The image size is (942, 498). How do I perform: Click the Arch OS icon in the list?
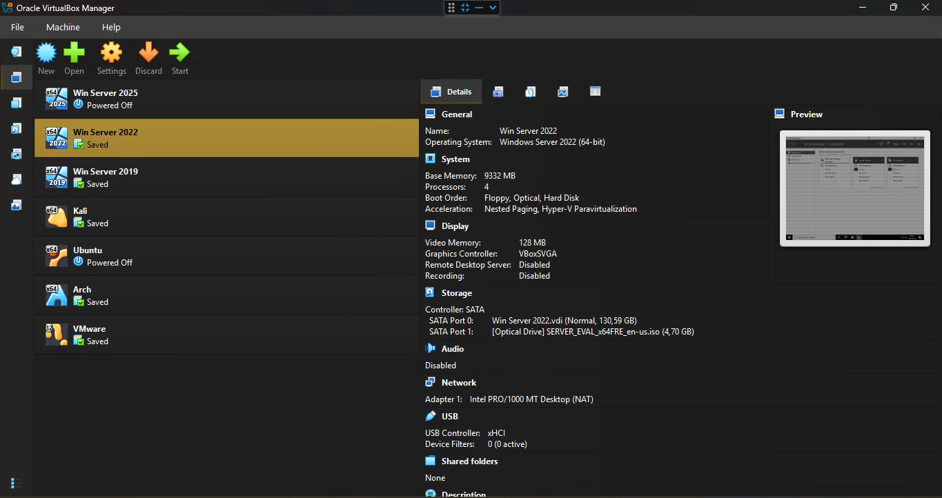click(x=57, y=295)
